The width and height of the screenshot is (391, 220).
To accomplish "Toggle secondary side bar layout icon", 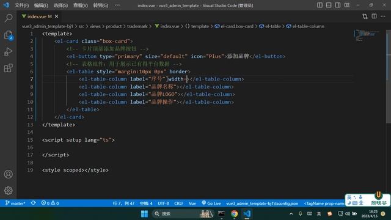I will tap(338, 5).
